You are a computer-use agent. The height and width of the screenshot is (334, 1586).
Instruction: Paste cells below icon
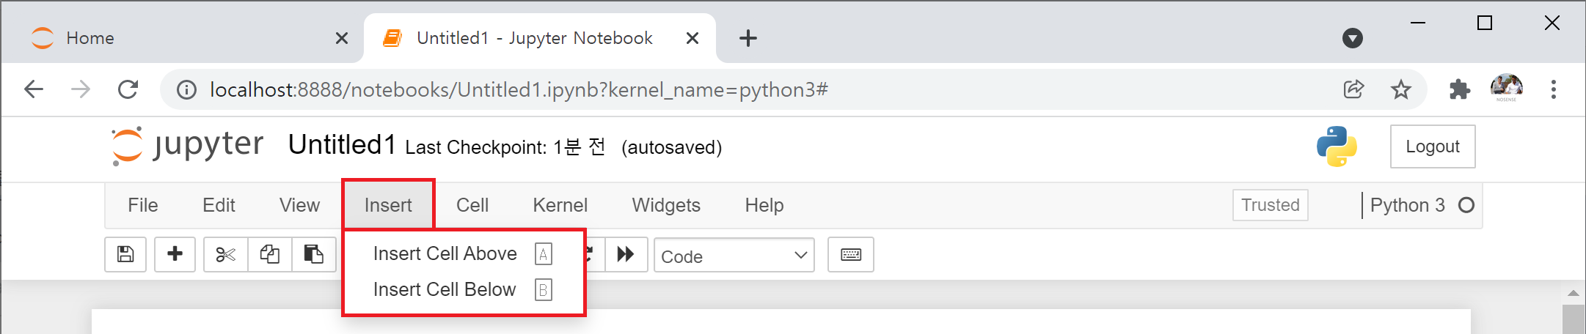(314, 254)
